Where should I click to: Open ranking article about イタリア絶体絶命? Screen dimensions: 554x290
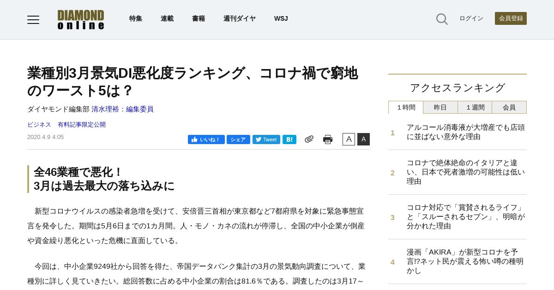coord(466,172)
